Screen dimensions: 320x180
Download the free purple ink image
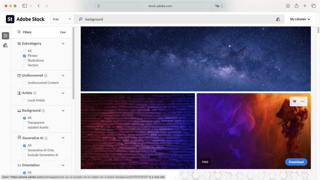[296, 162]
